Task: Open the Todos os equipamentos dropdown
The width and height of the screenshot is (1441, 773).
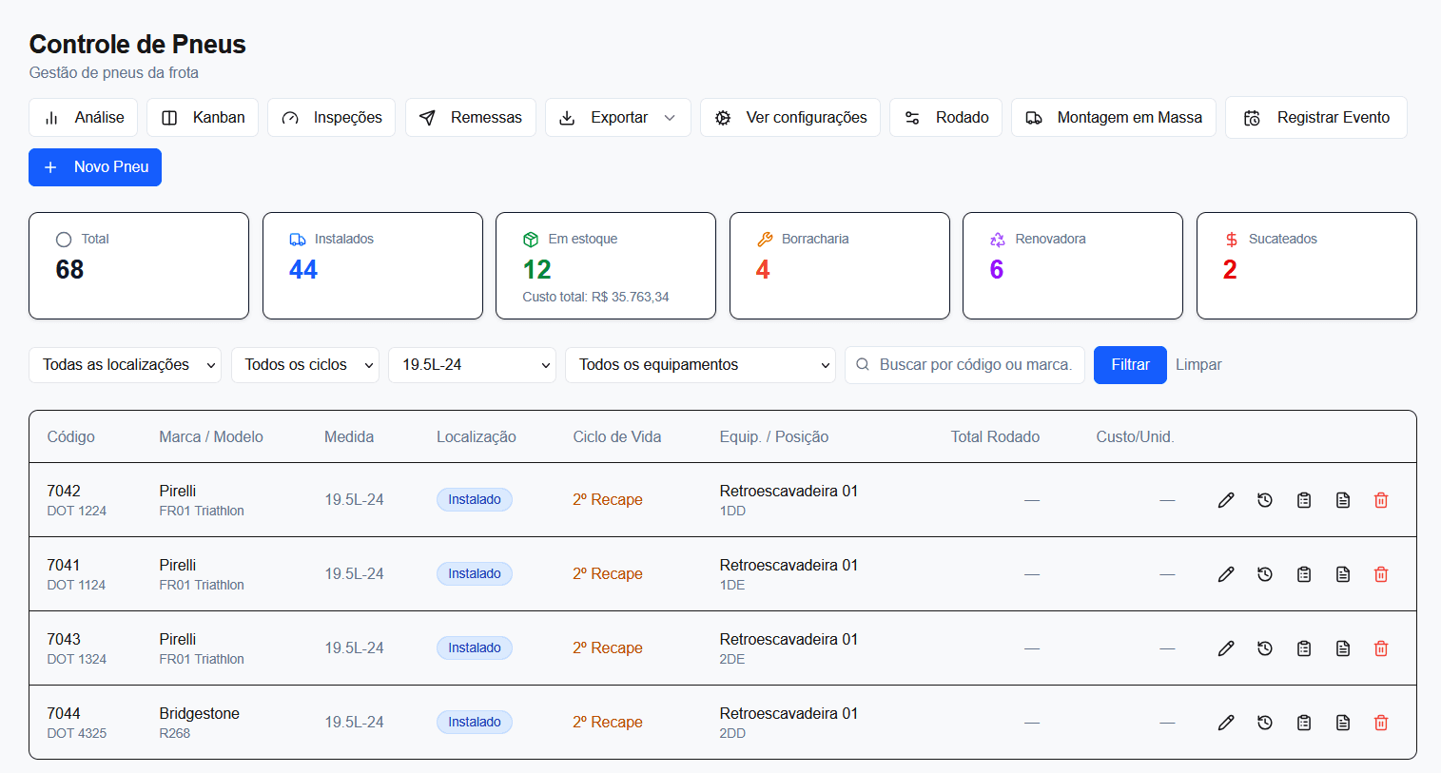Action: point(700,365)
